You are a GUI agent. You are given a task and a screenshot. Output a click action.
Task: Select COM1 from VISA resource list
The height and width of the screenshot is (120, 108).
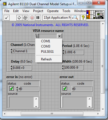coord(49,41)
